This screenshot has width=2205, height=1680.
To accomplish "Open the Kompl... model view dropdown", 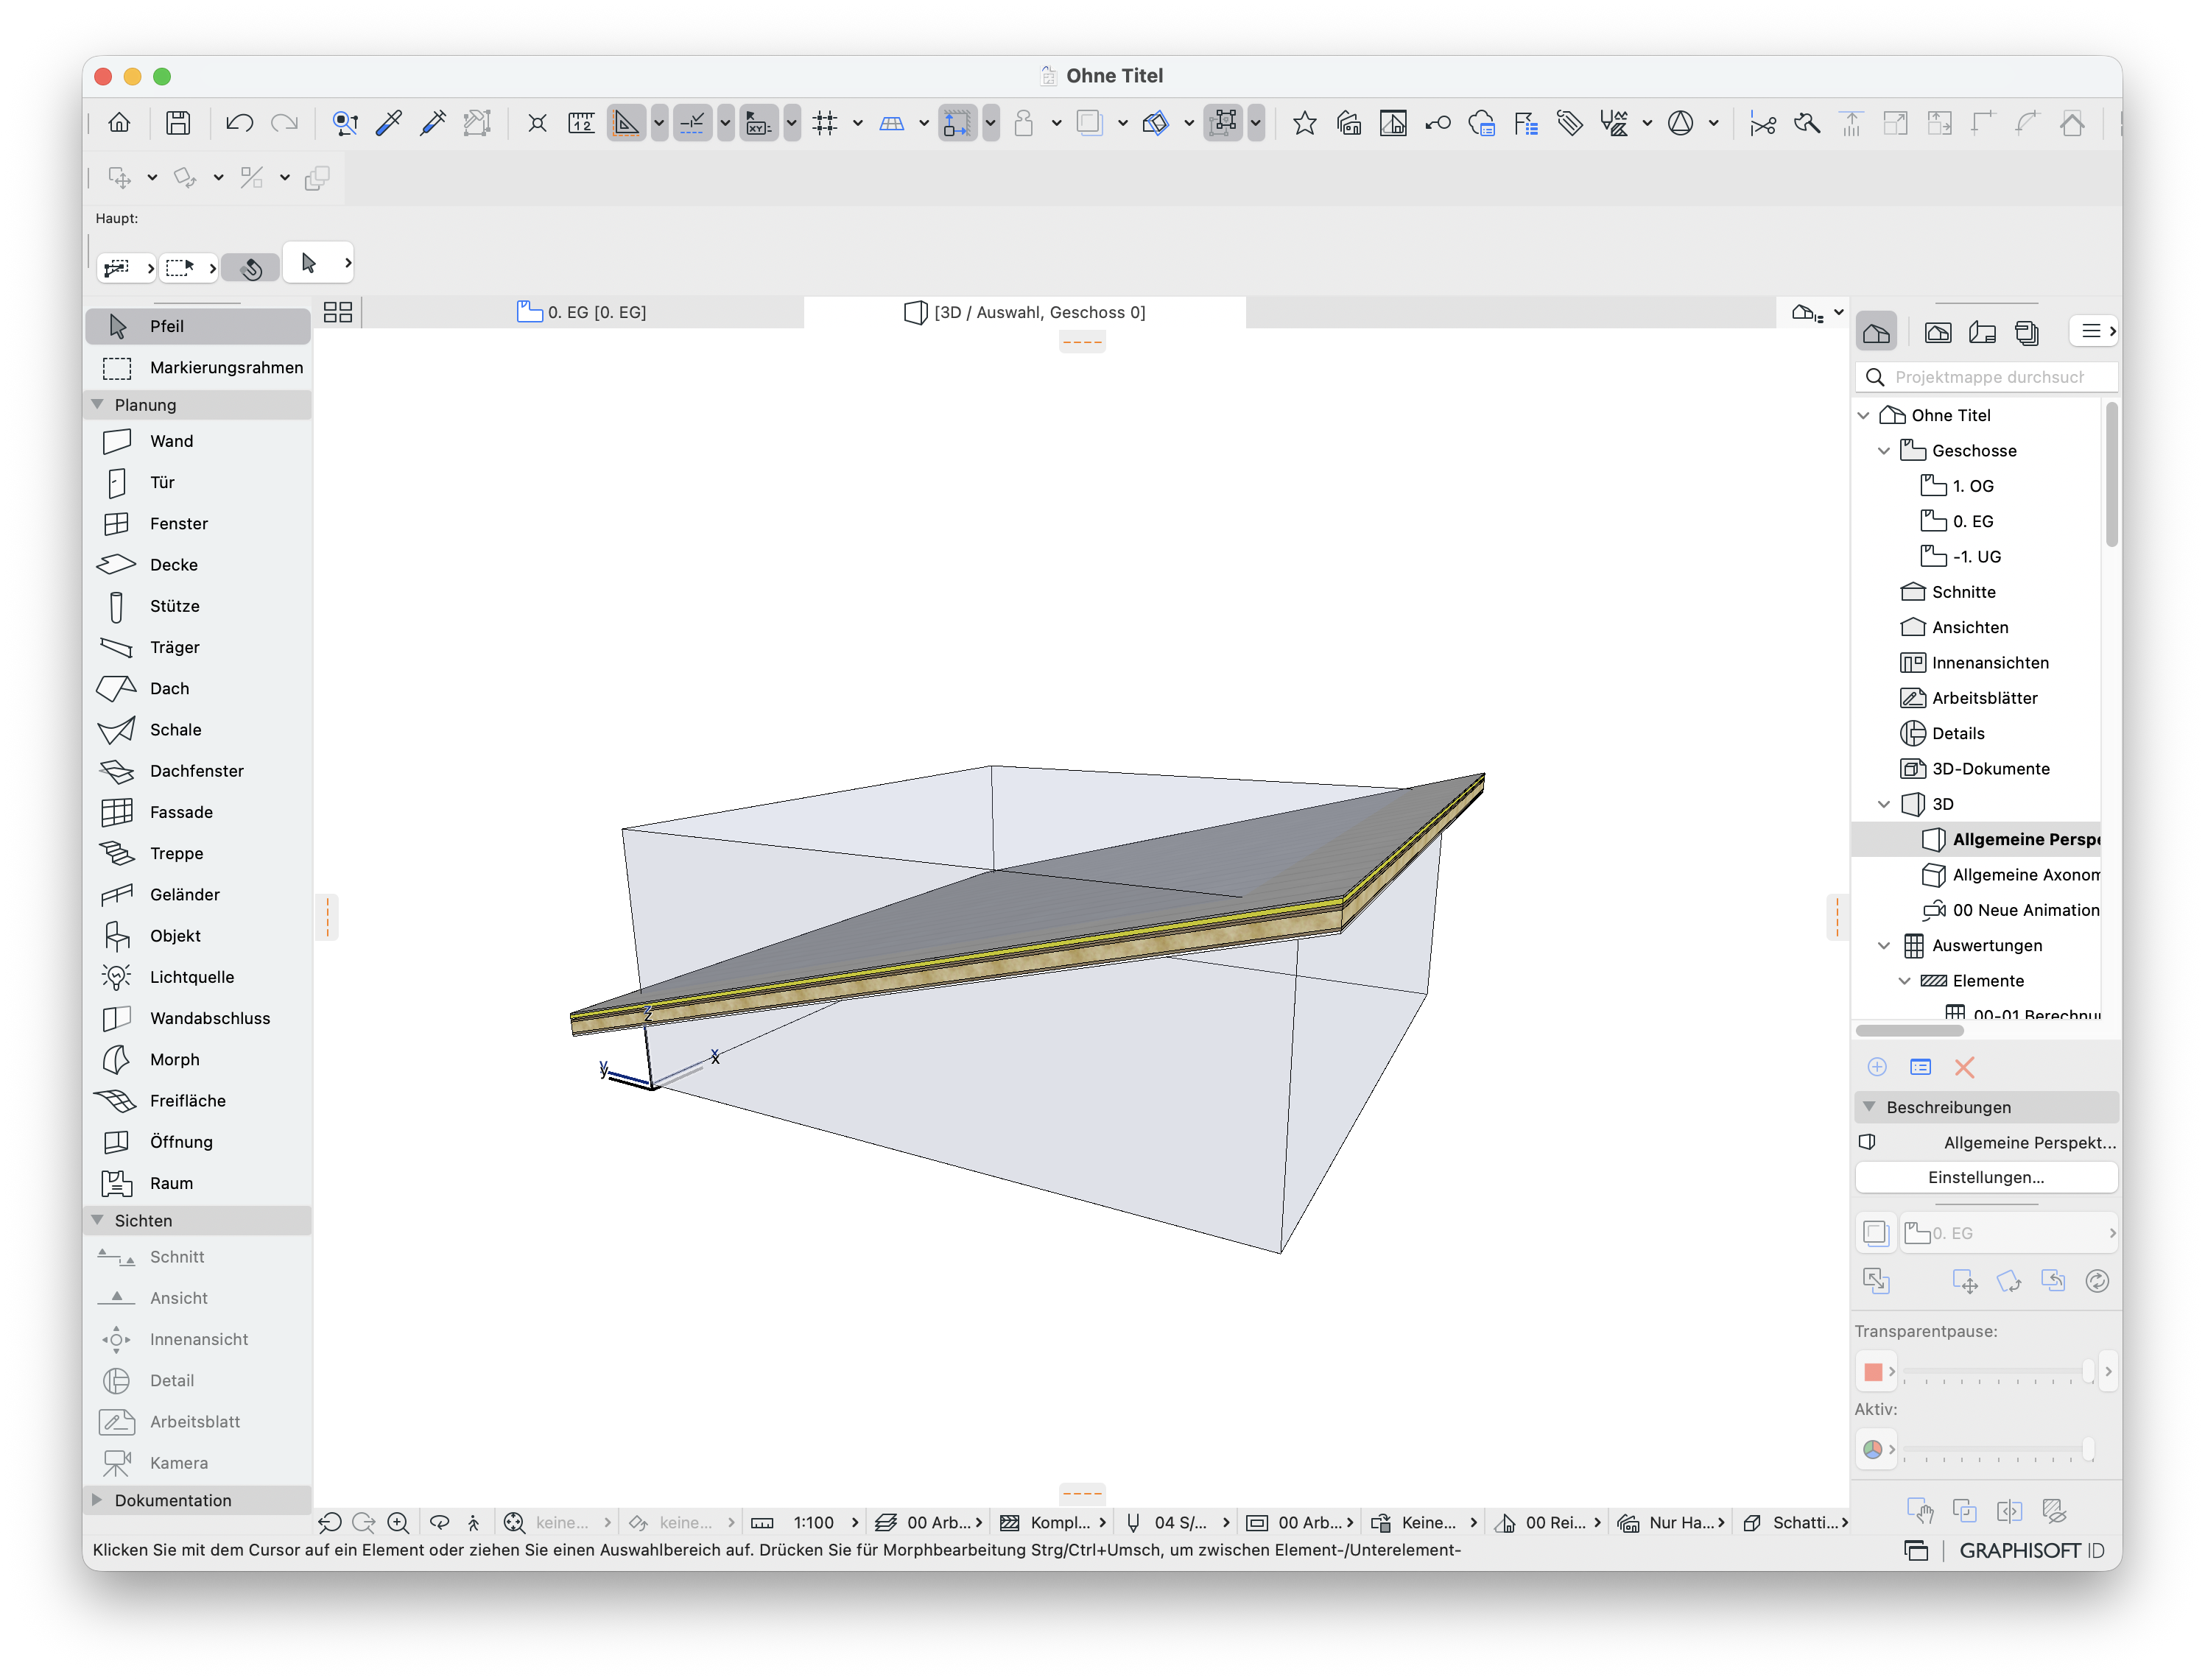I will (1052, 1522).
